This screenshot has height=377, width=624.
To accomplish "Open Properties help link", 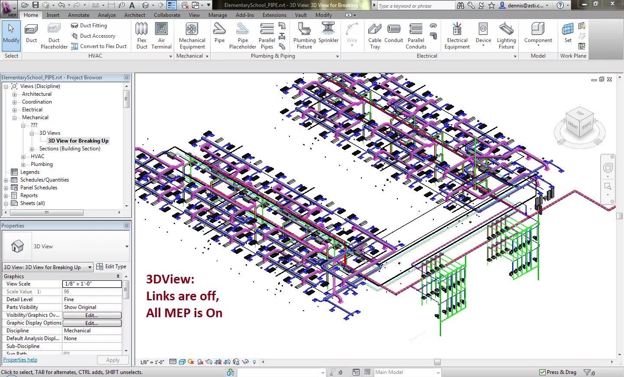I will (x=20, y=360).
